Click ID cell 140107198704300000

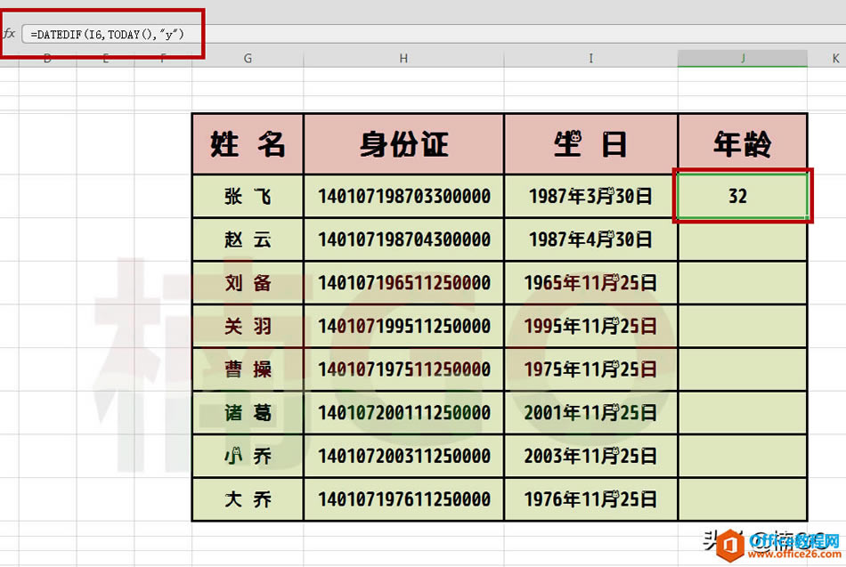(x=403, y=239)
